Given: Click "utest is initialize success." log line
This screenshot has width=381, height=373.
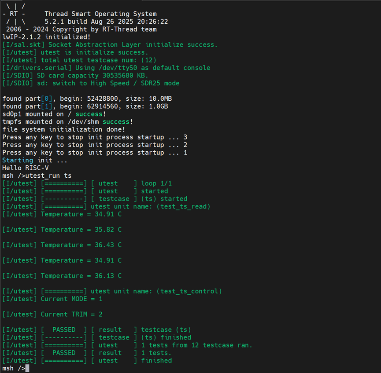Looking at the screenshot, I should [75, 52].
